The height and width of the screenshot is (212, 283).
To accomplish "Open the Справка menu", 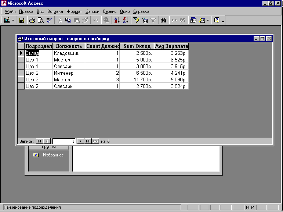I will click(x=141, y=11).
